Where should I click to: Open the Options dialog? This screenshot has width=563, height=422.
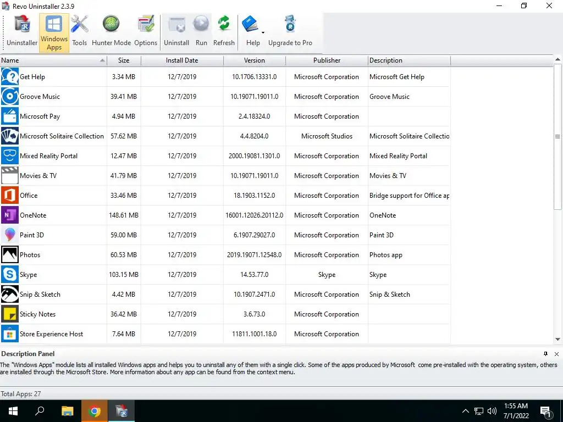(146, 31)
